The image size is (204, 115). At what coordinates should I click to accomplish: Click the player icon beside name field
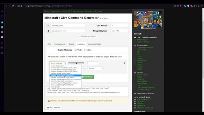click(48, 31)
